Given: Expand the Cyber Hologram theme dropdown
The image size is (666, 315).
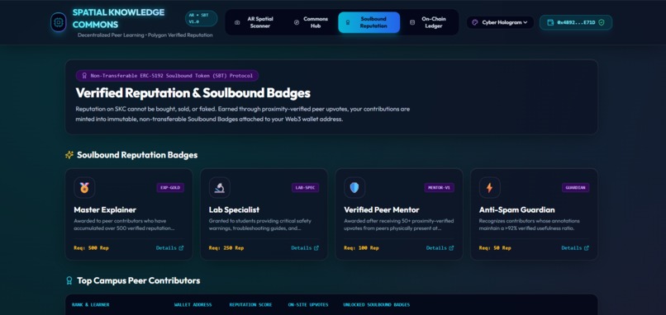Looking at the screenshot, I should pyautogui.click(x=501, y=22).
